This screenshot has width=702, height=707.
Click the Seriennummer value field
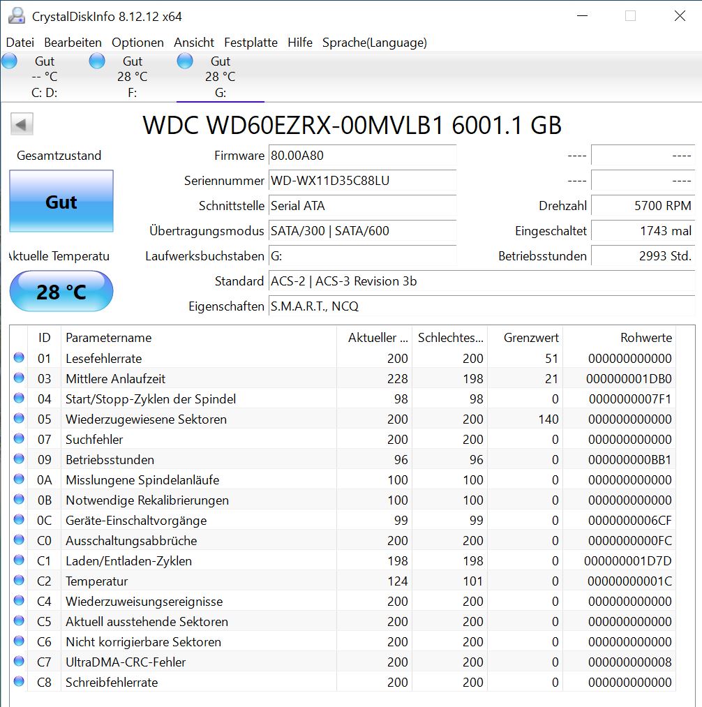pyautogui.click(x=362, y=181)
